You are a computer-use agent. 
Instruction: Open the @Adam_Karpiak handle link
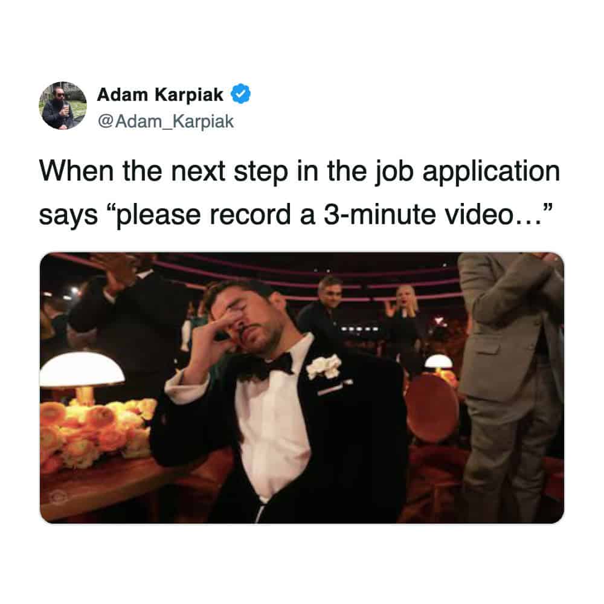165,121
